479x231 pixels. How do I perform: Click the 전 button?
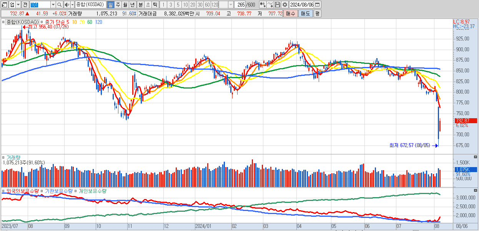[x=25, y=5]
